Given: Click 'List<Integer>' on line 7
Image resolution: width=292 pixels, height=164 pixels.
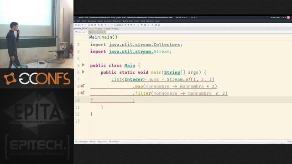Looking at the screenshot, I should coord(129,79).
